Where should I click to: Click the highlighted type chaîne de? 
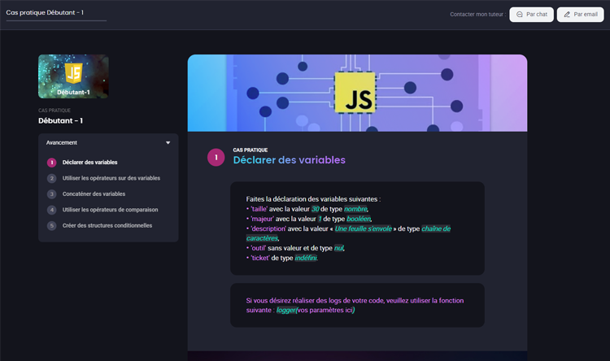(x=436, y=228)
